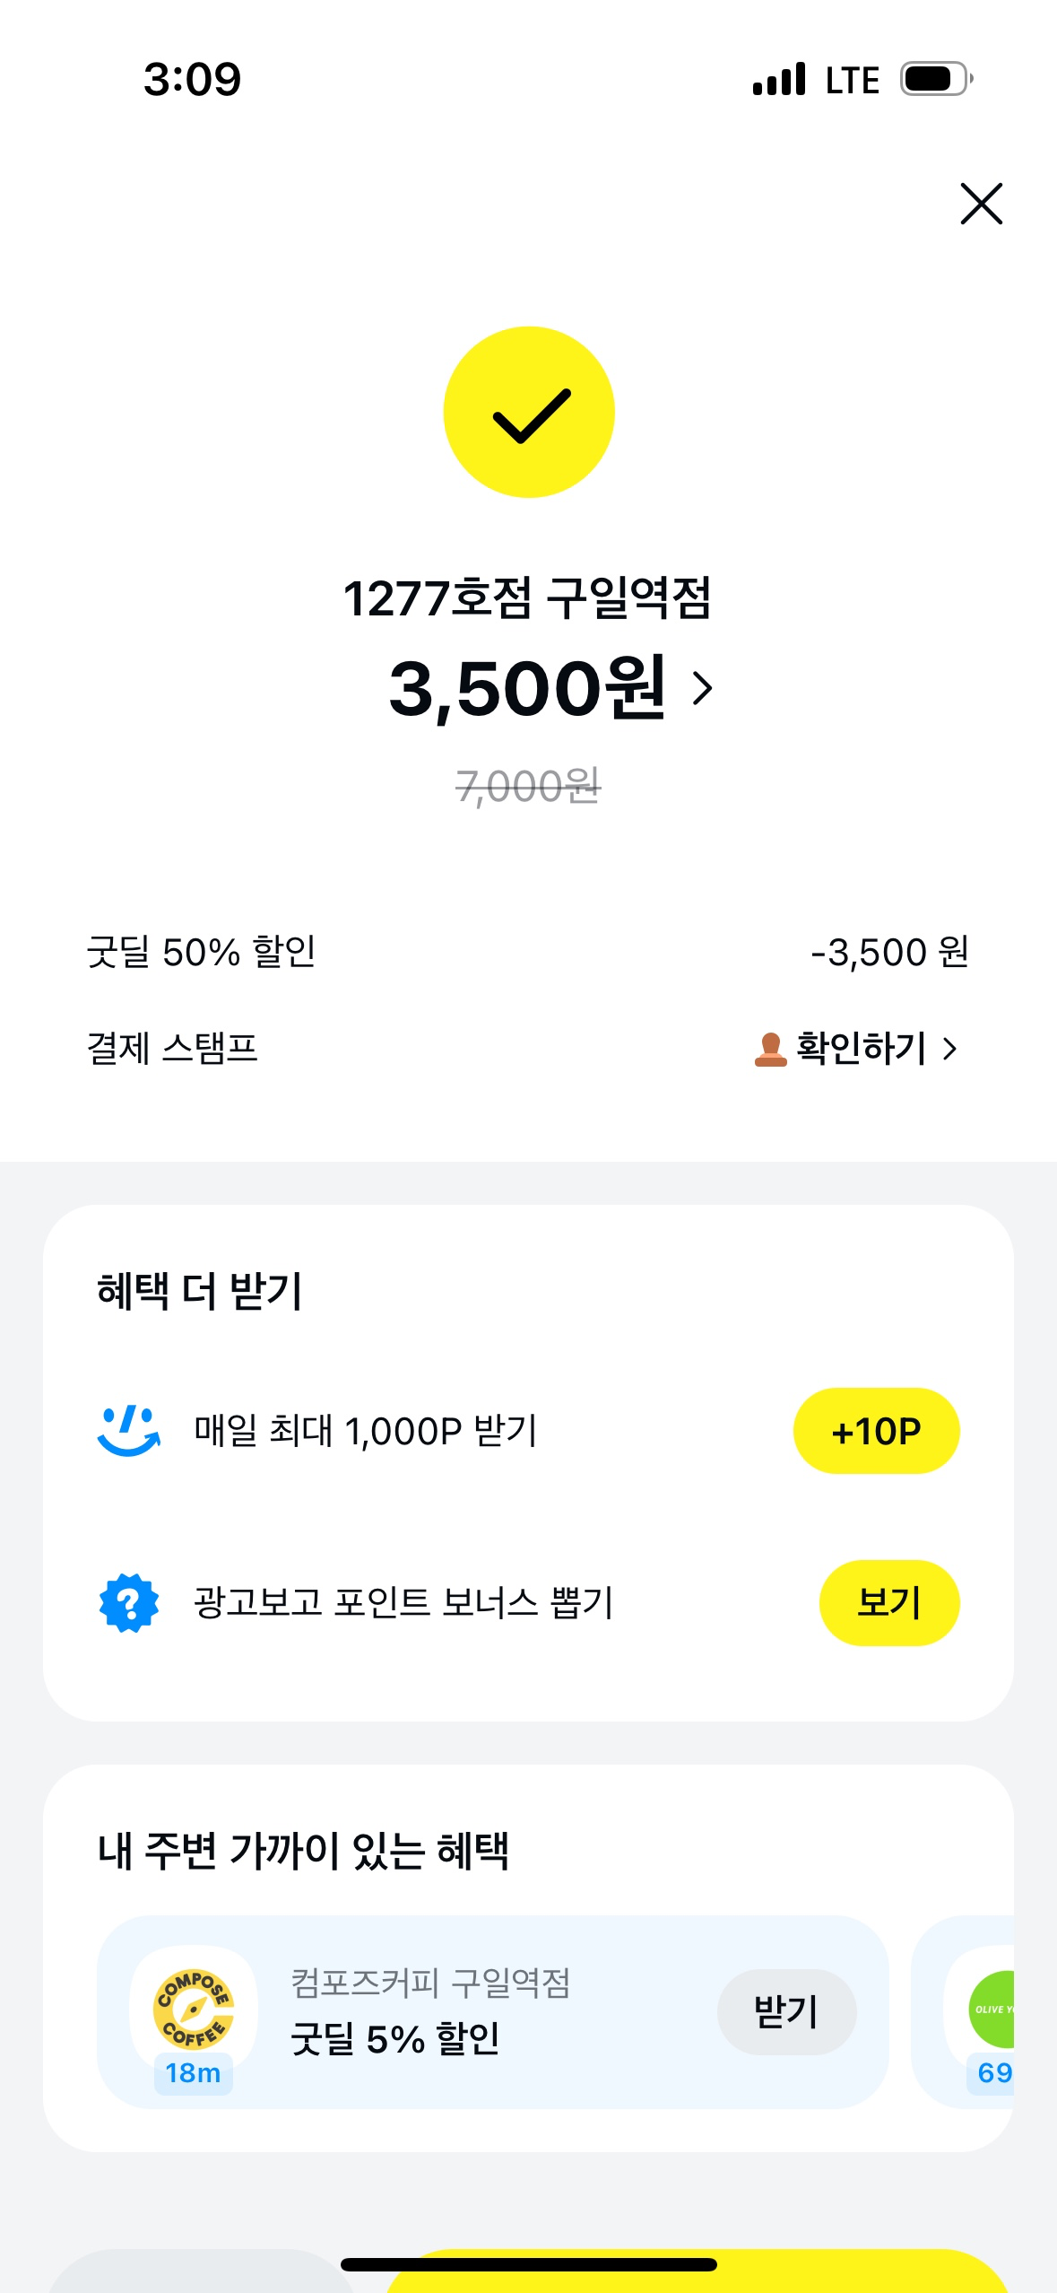Tap the yellow checkmark success icon
This screenshot has height=2293, width=1057.
(529, 412)
